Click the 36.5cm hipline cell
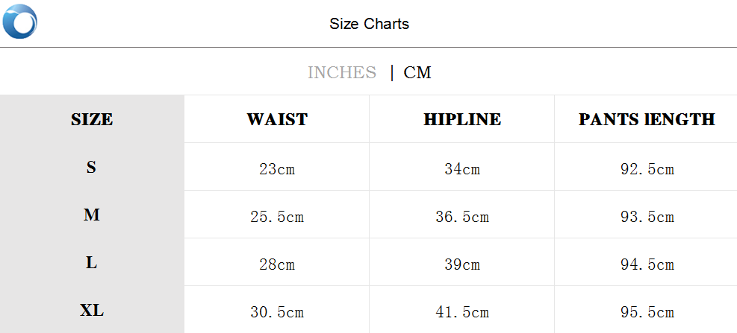The image size is (737, 333). pyautogui.click(x=462, y=217)
